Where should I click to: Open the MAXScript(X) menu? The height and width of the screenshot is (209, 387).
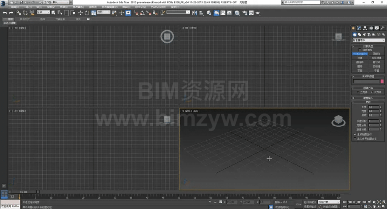pyautogui.click(x=158, y=7)
